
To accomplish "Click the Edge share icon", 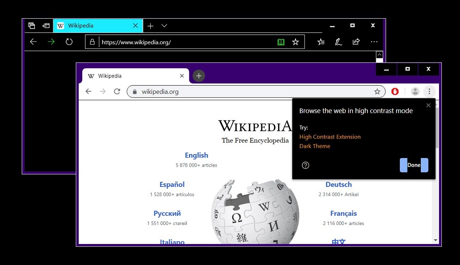I will 356,42.
